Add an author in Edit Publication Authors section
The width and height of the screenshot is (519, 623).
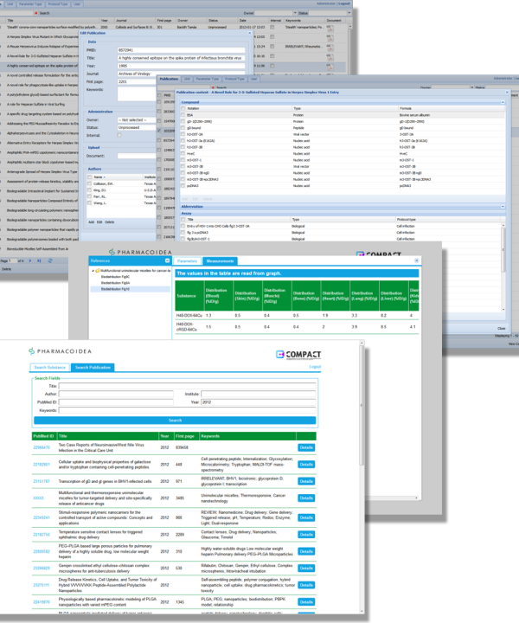pos(91,222)
